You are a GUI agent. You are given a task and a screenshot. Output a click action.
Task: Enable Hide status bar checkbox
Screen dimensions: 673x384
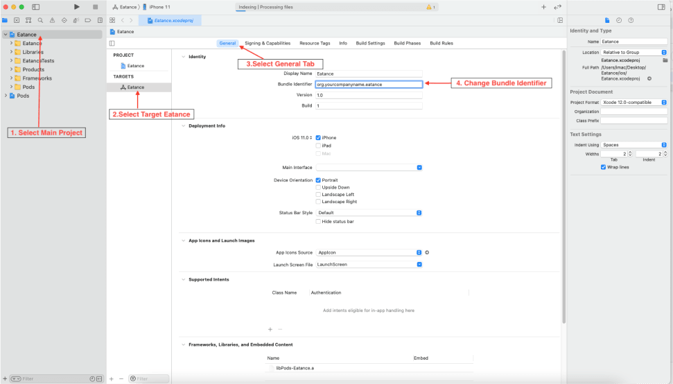[318, 221]
